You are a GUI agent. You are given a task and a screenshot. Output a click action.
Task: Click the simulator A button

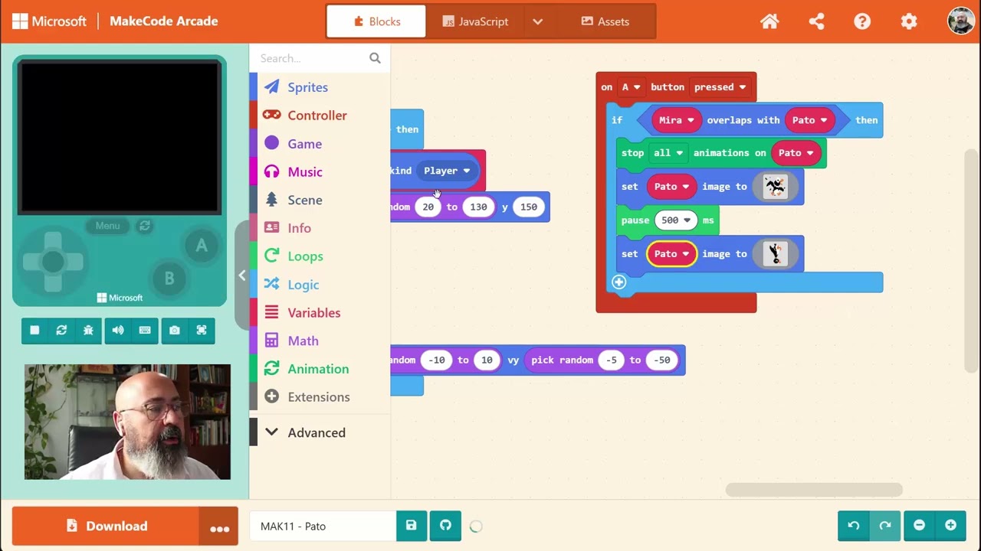tap(201, 246)
